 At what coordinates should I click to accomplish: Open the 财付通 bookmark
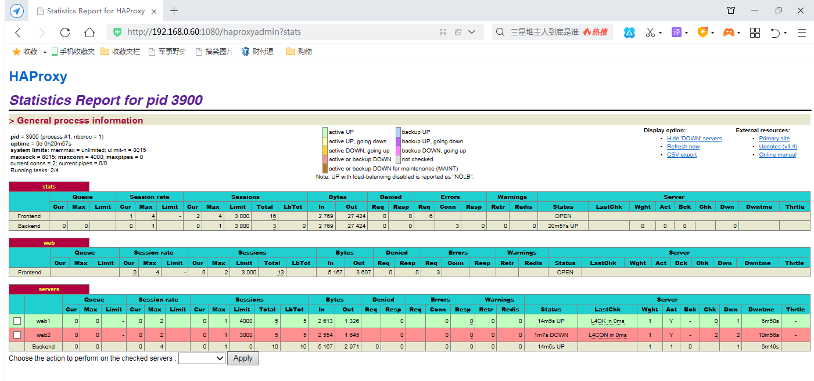[257, 52]
